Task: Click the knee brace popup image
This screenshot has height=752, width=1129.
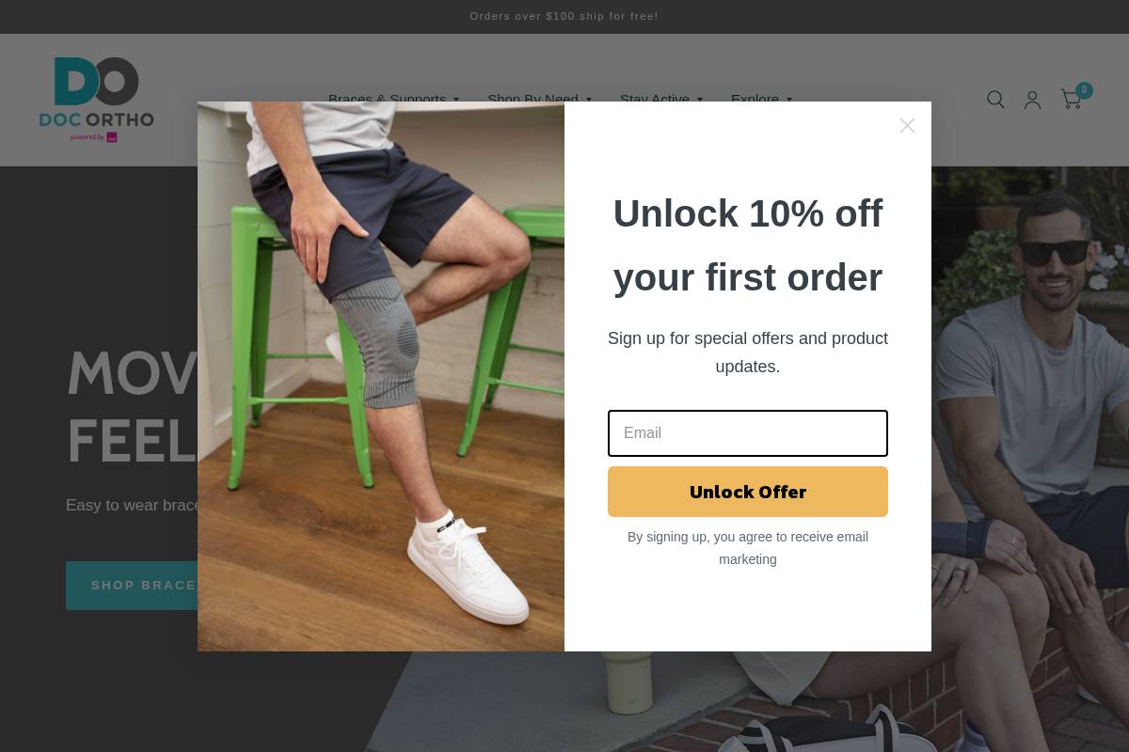Action: (x=381, y=376)
